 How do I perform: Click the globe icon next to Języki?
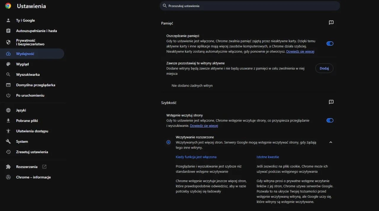[9, 110]
